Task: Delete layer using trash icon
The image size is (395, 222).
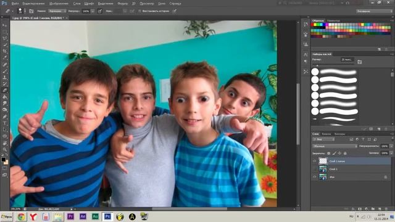Action: 386,209
